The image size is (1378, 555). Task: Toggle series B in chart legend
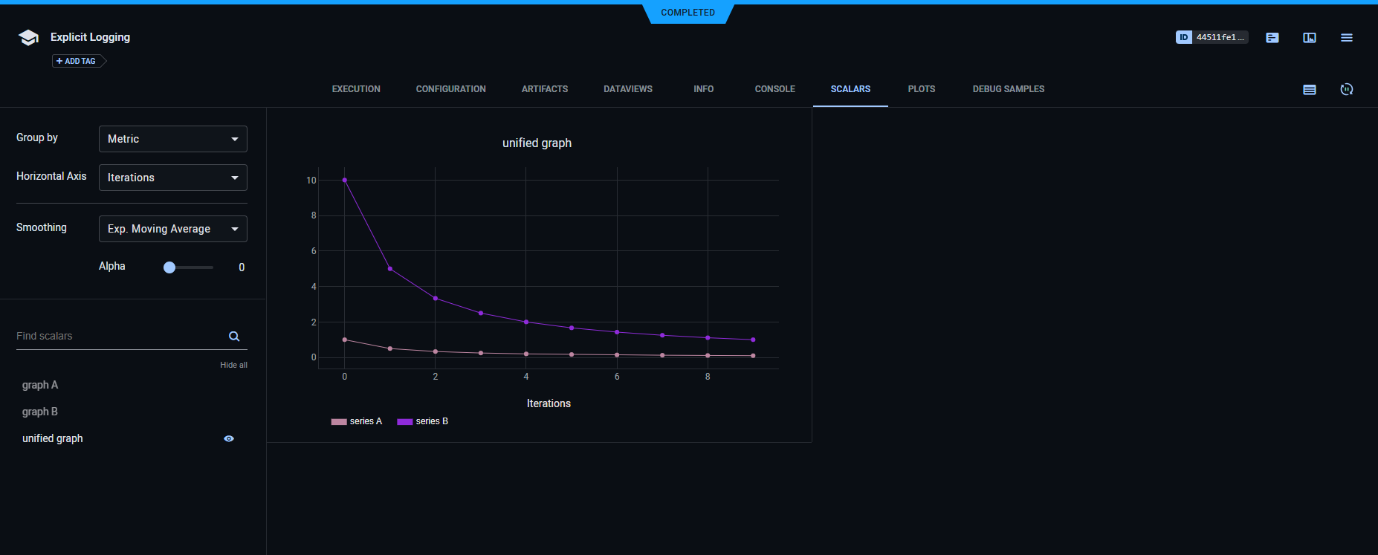click(423, 421)
